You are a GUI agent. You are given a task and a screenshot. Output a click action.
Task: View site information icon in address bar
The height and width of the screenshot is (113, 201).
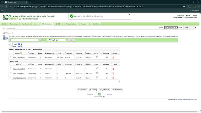tap(14, 7)
